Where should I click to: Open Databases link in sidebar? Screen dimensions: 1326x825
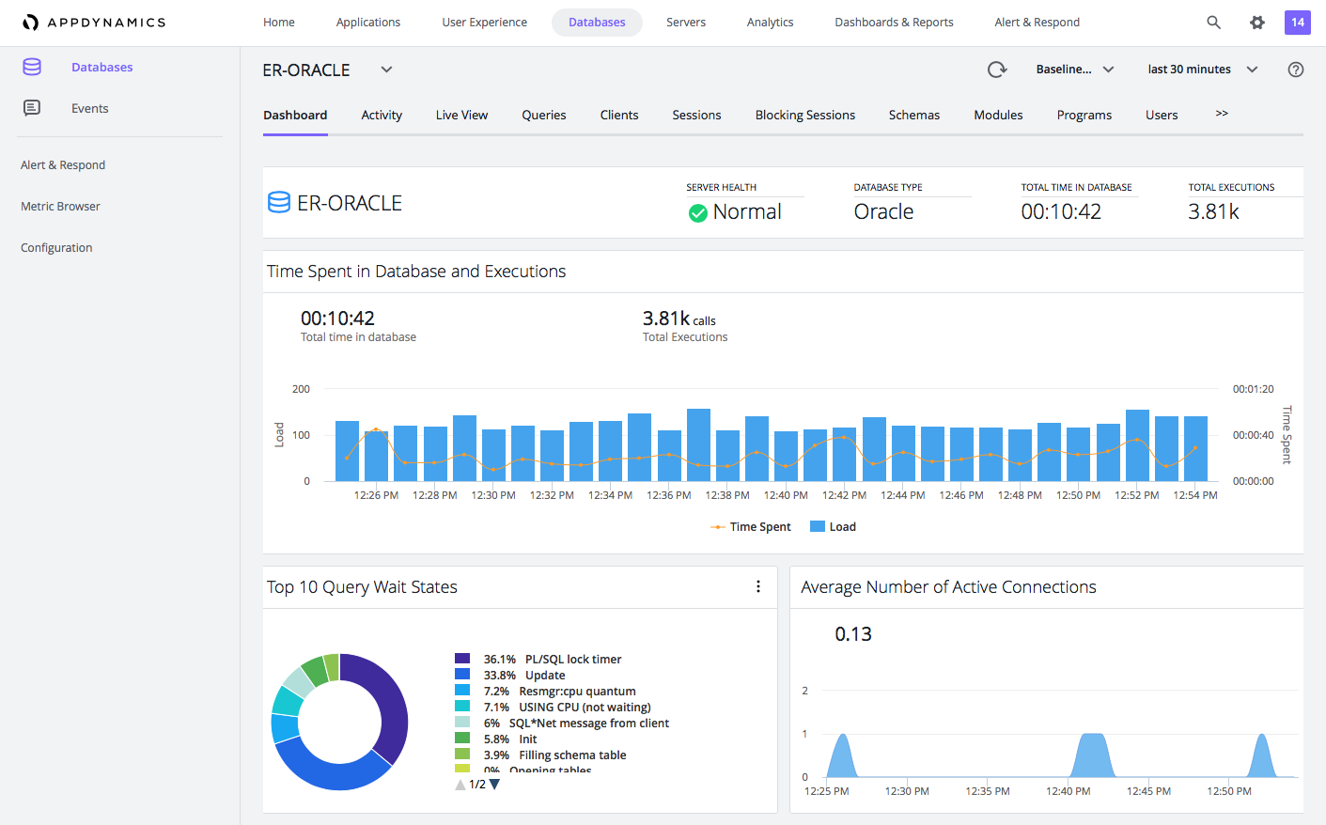point(102,68)
